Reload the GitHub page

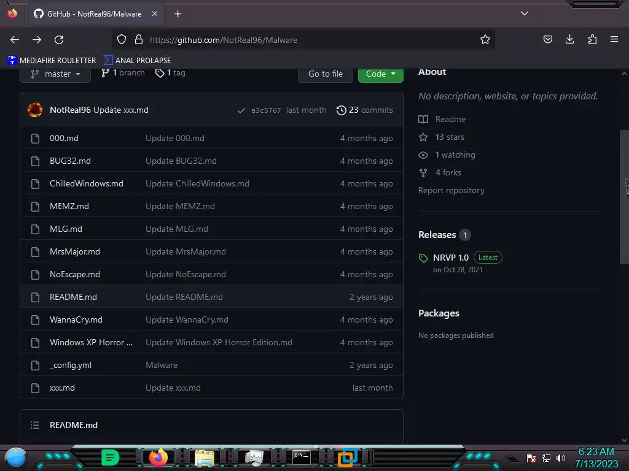[59, 40]
